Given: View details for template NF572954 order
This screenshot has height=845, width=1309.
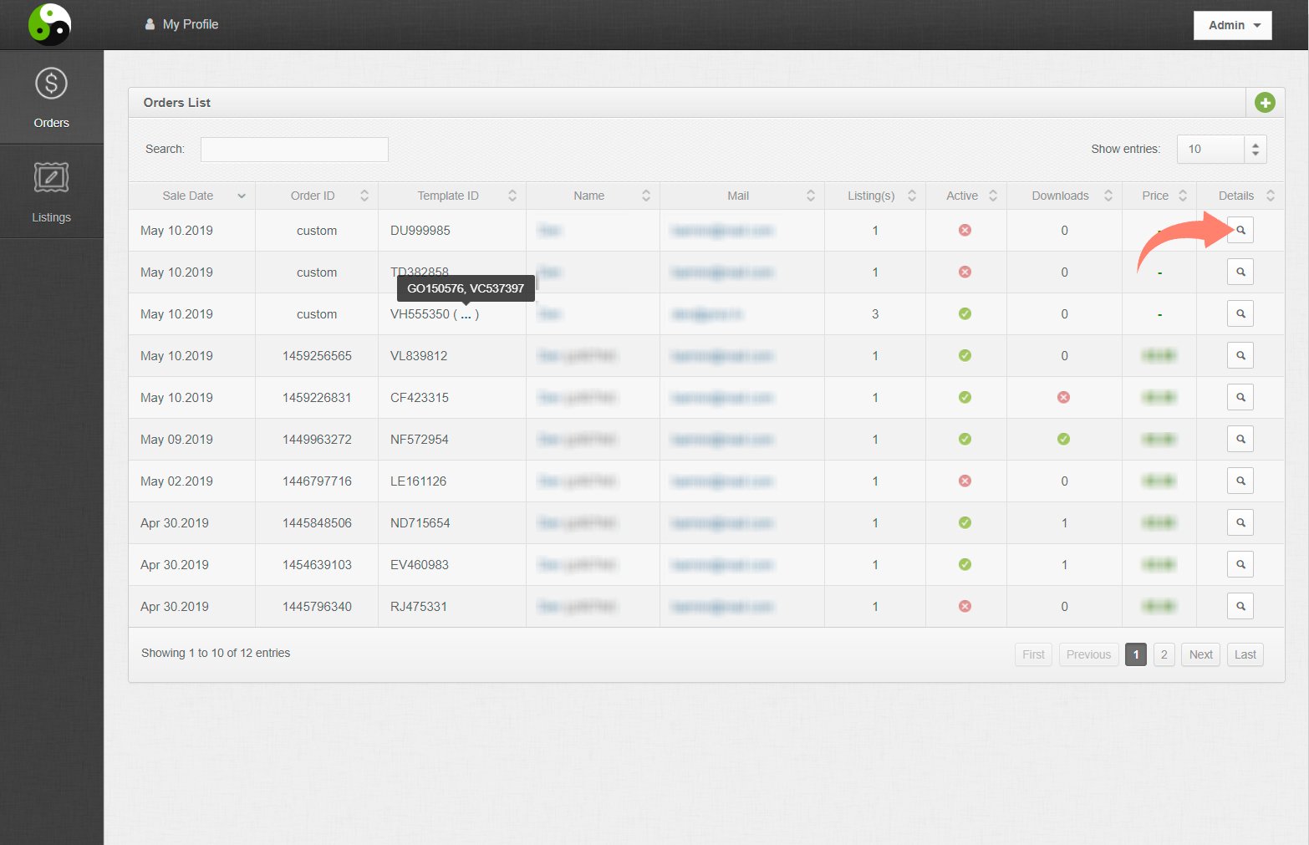Looking at the screenshot, I should click(1240, 439).
